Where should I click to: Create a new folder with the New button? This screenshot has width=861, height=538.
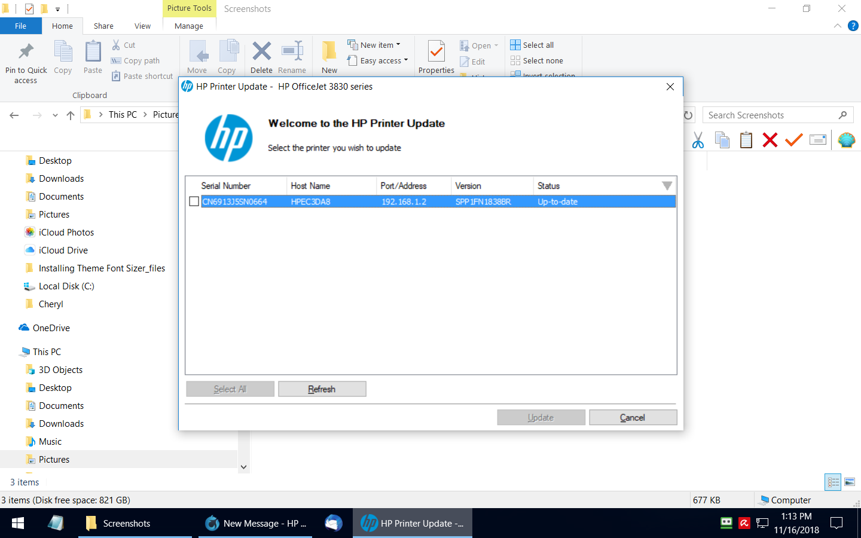point(329,57)
